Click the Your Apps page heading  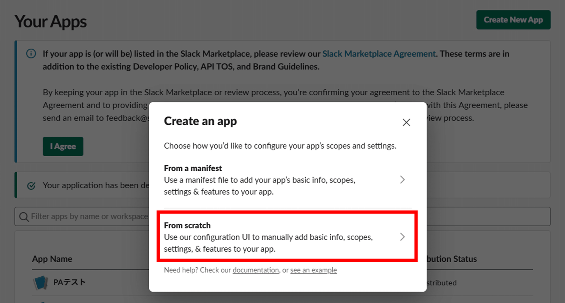[51, 22]
